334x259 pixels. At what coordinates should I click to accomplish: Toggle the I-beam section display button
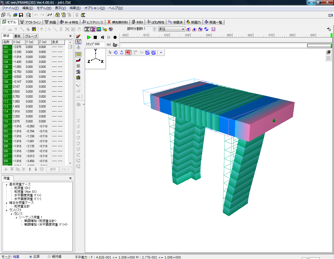[x=87, y=29]
